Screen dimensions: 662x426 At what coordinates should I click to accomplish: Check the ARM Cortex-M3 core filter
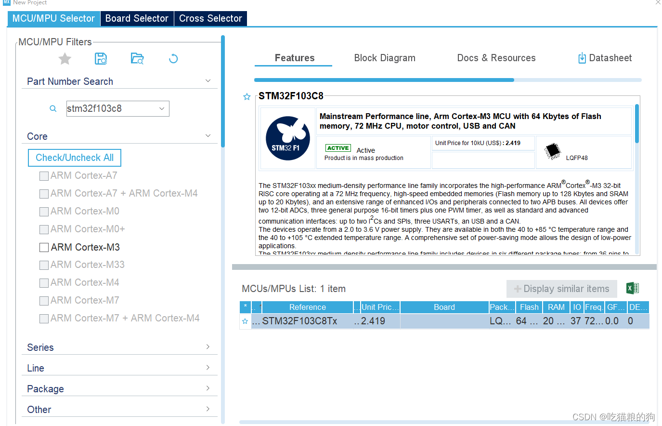click(x=44, y=247)
